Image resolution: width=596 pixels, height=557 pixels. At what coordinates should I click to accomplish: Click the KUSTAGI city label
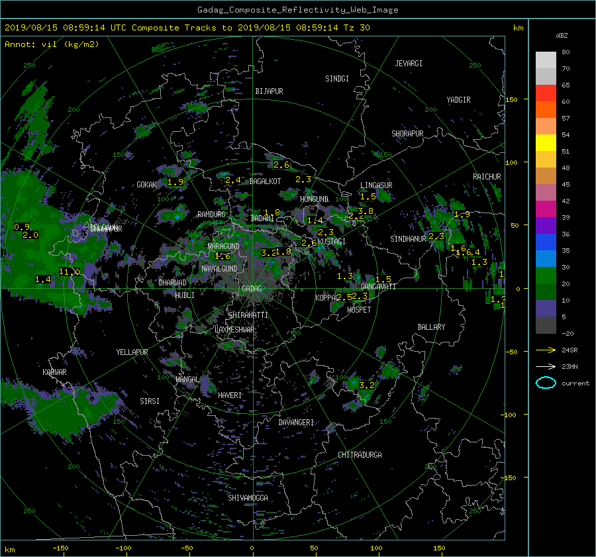(x=332, y=242)
